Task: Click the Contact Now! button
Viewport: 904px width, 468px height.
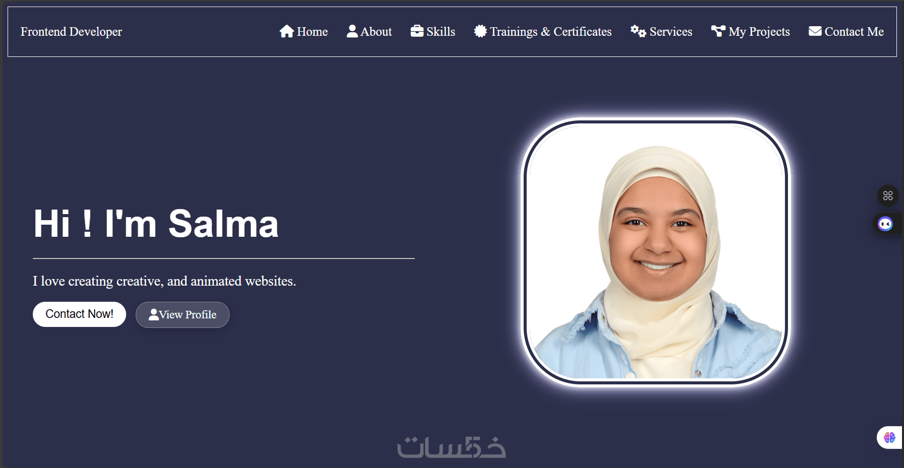Action: 79,314
